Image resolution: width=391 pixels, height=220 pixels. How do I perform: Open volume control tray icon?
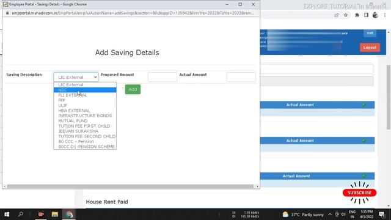(343, 215)
